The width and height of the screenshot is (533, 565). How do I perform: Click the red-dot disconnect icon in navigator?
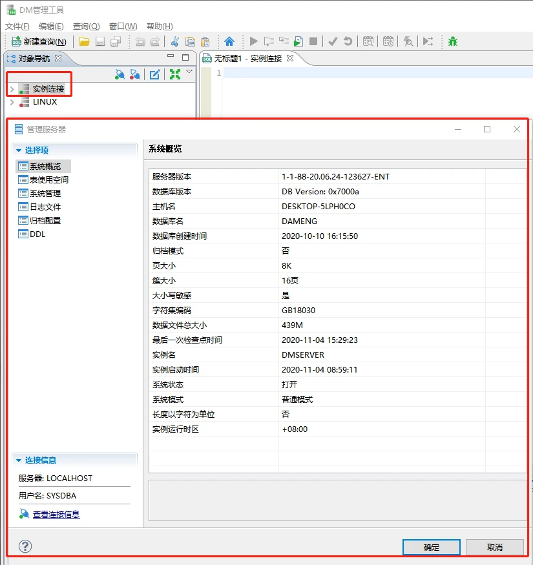[135, 74]
